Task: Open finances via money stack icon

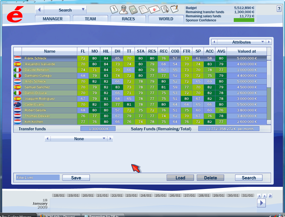Action: point(133,10)
